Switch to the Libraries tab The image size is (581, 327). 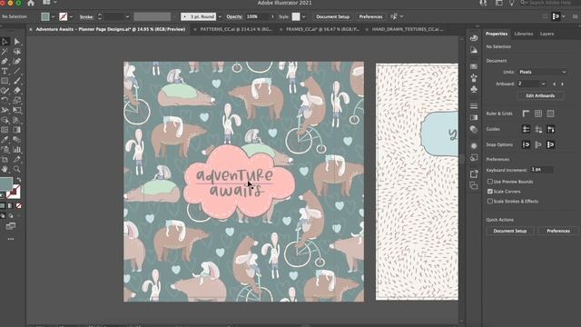[524, 34]
